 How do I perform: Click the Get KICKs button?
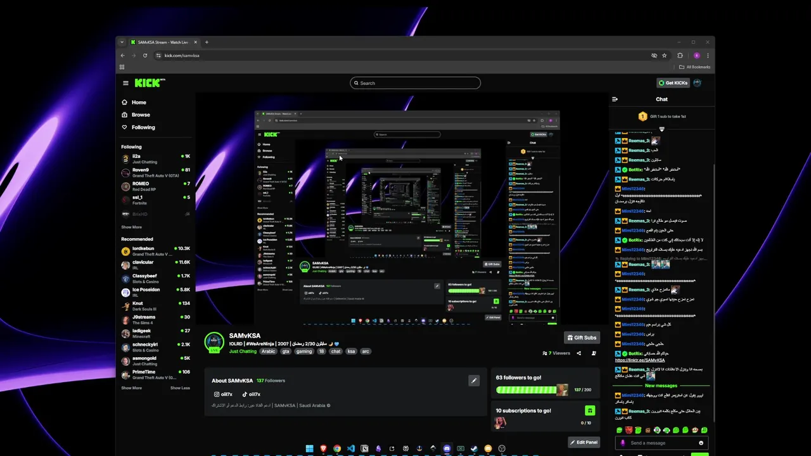coord(673,83)
